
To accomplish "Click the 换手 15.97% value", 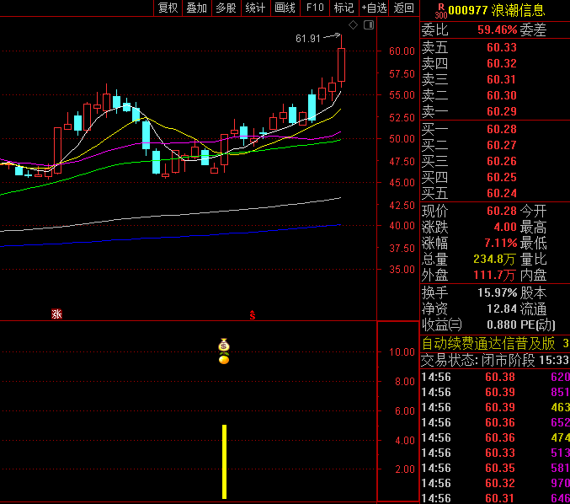I will pyautogui.click(x=498, y=292).
